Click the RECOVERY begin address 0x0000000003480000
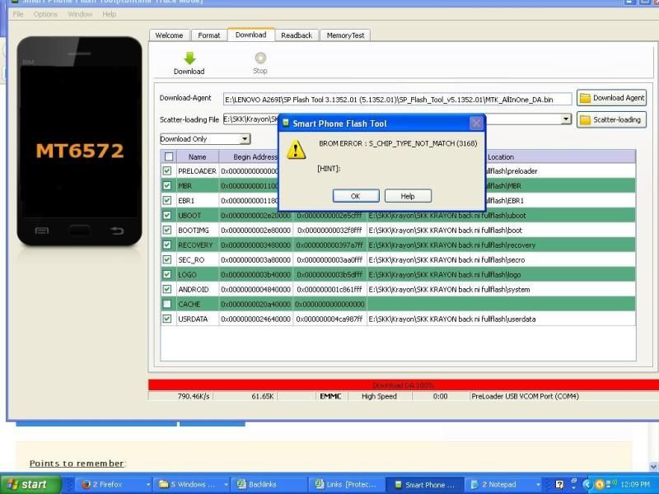Viewport: 659px width, 494px height. click(x=255, y=245)
